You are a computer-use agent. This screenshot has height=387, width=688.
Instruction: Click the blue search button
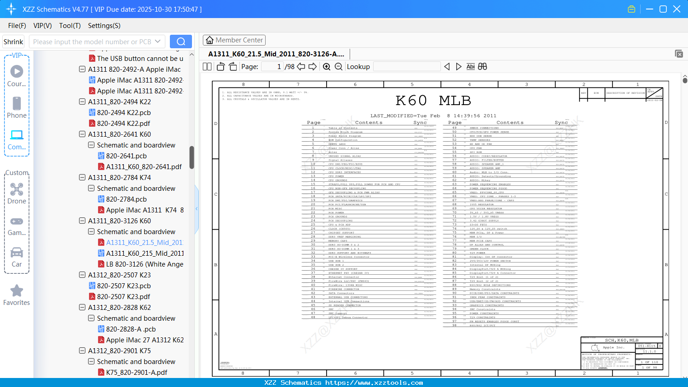[181, 41]
